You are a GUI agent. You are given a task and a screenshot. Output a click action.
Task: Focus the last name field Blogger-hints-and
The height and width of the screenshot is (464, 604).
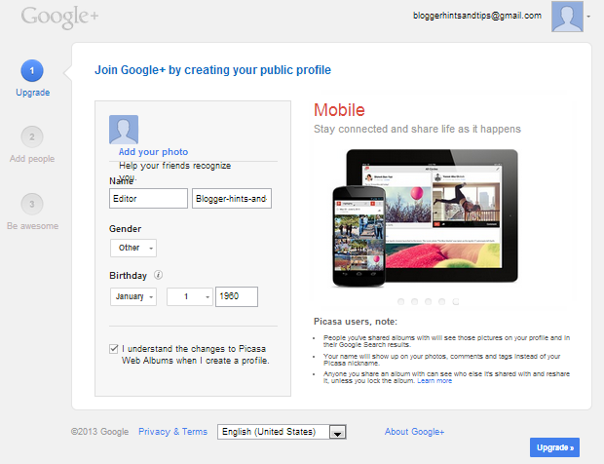point(232,199)
